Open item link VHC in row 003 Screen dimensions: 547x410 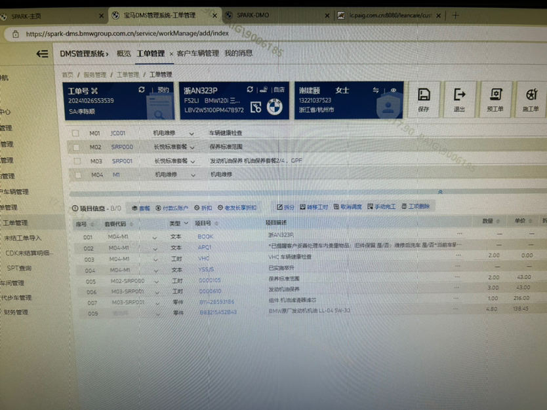pyautogui.click(x=204, y=259)
